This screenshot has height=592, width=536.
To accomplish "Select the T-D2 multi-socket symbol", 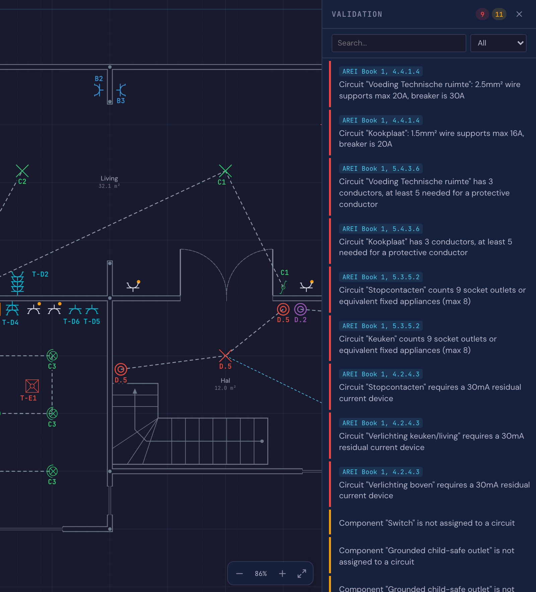I will tap(17, 283).
